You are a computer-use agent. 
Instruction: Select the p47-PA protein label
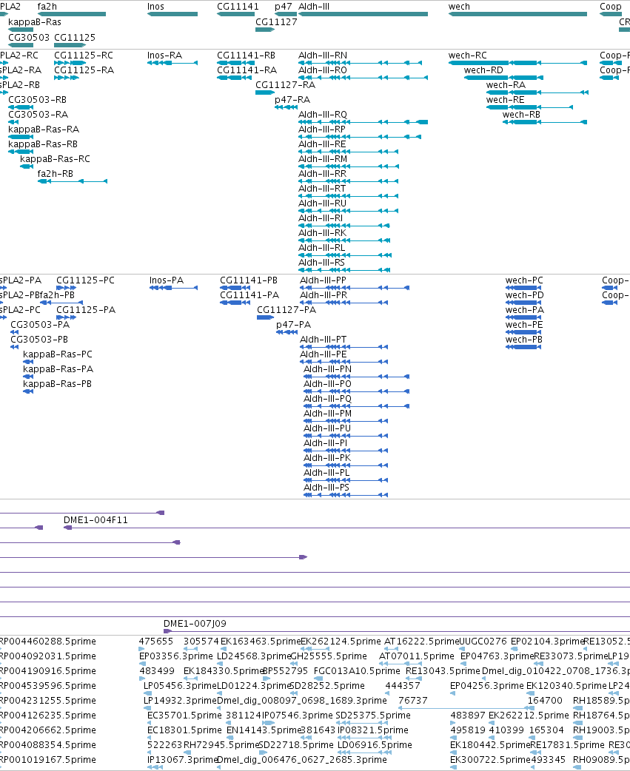click(294, 325)
